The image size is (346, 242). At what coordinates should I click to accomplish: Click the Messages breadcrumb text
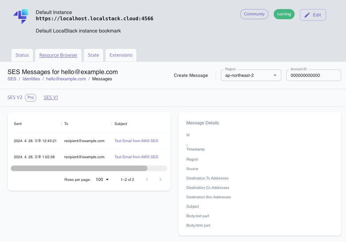click(102, 79)
